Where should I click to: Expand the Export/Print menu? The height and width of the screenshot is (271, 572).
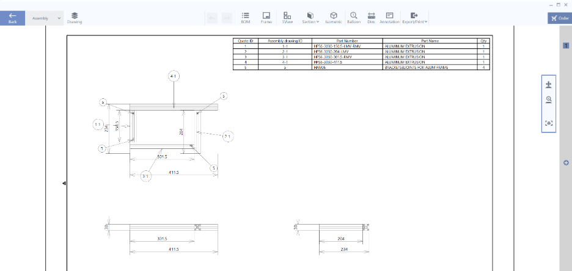click(x=415, y=18)
